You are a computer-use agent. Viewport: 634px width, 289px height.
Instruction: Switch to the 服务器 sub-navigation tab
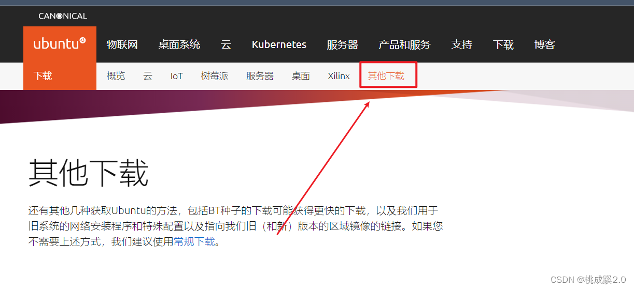(260, 76)
